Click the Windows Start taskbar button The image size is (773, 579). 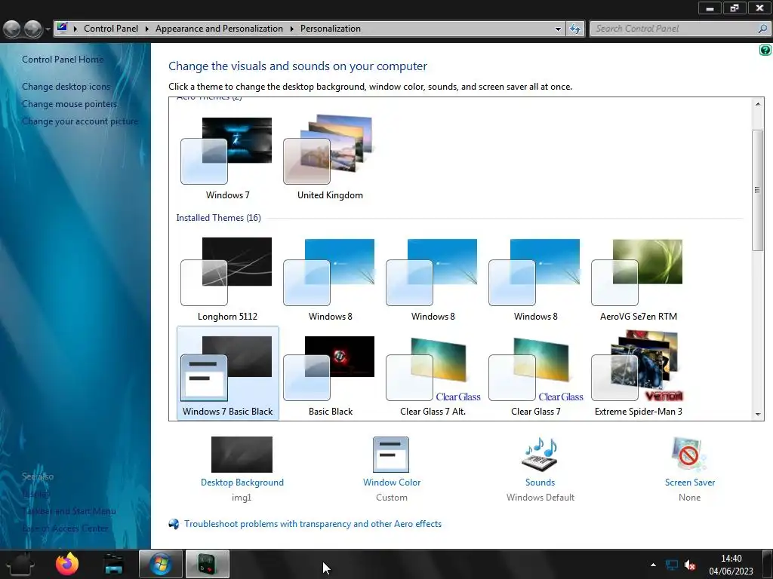pyautogui.click(x=161, y=564)
